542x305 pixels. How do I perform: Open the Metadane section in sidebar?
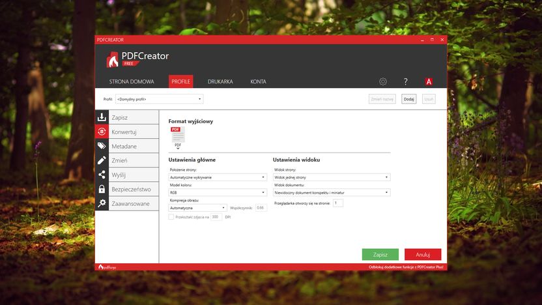pos(134,146)
